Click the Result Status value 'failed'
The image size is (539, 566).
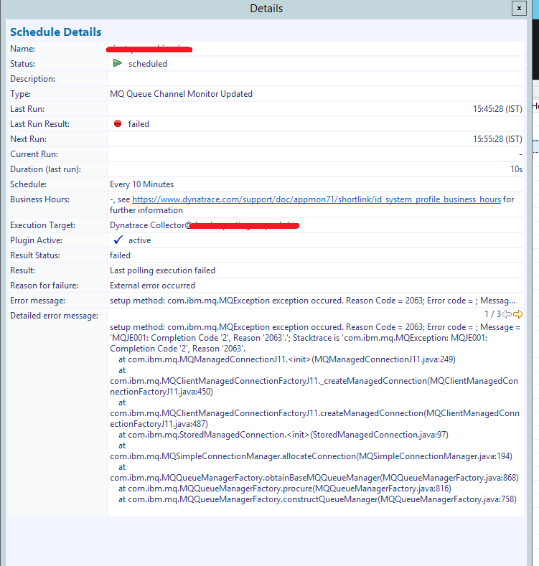pos(120,255)
